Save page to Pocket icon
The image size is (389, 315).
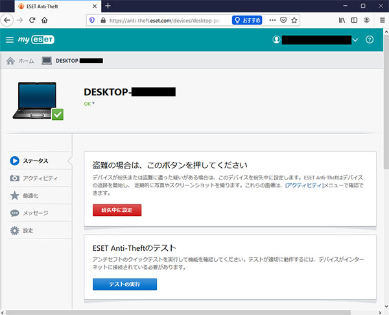pyautogui.click(x=283, y=20)
